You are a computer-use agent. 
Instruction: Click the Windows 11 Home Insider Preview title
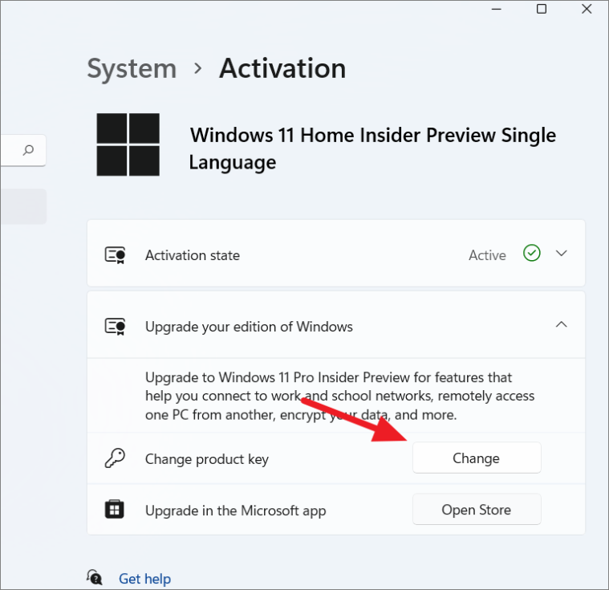tap(373, 149)
